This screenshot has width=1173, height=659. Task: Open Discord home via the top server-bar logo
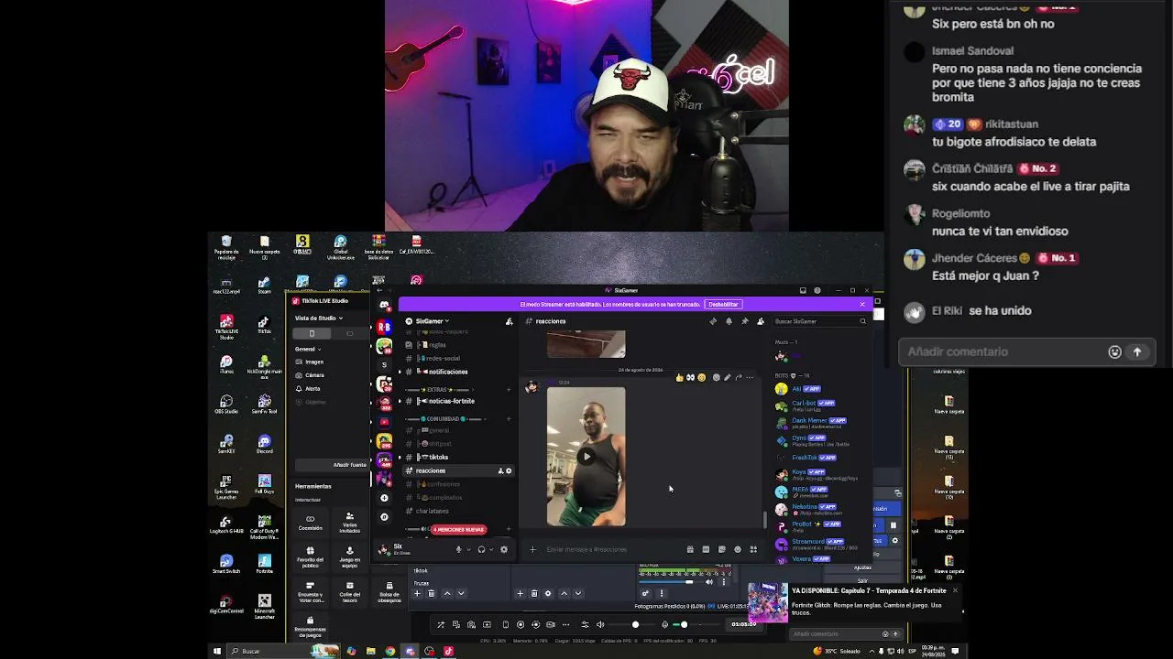tap(384, 306)
